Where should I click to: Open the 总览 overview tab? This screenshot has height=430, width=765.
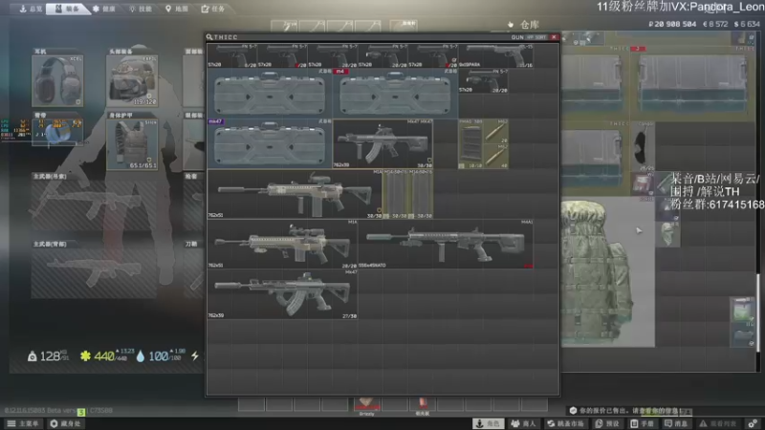click(31, 9)
